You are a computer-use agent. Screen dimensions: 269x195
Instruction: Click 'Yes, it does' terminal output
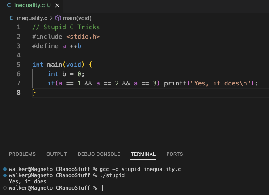pos(28,182)
